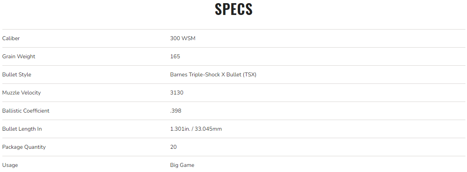Select the muzzle velocity value 3130
Screen dimensions: 467x172
[176, 93]
